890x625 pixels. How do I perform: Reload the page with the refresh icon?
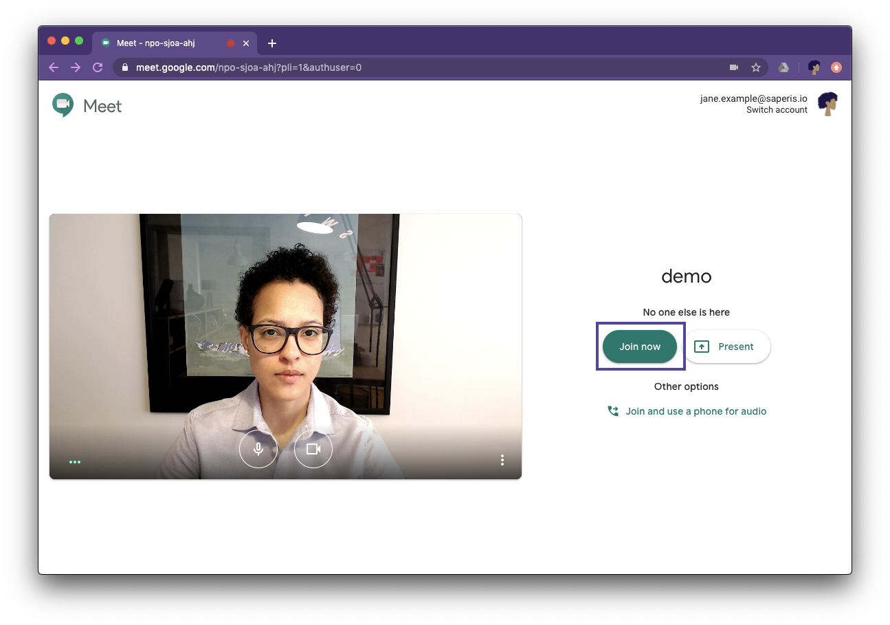pos(98,67)
